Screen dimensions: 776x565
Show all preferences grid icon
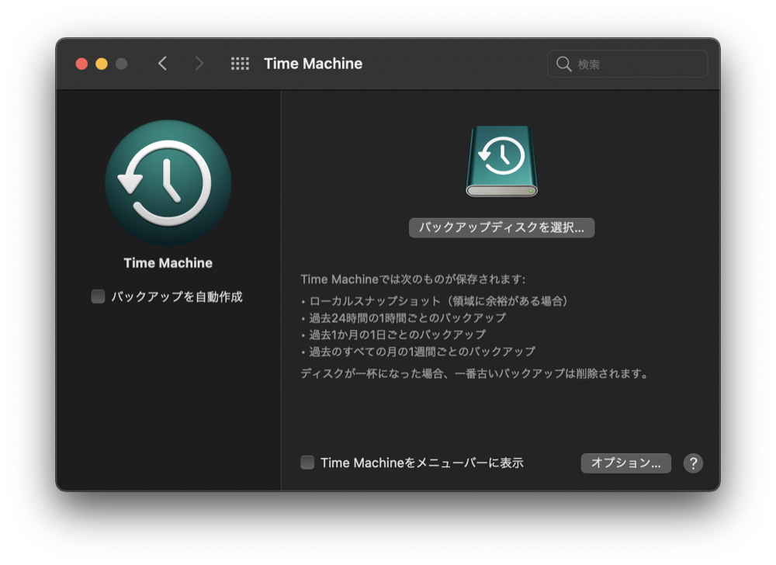pyautogui.click(x=240, y=64)
